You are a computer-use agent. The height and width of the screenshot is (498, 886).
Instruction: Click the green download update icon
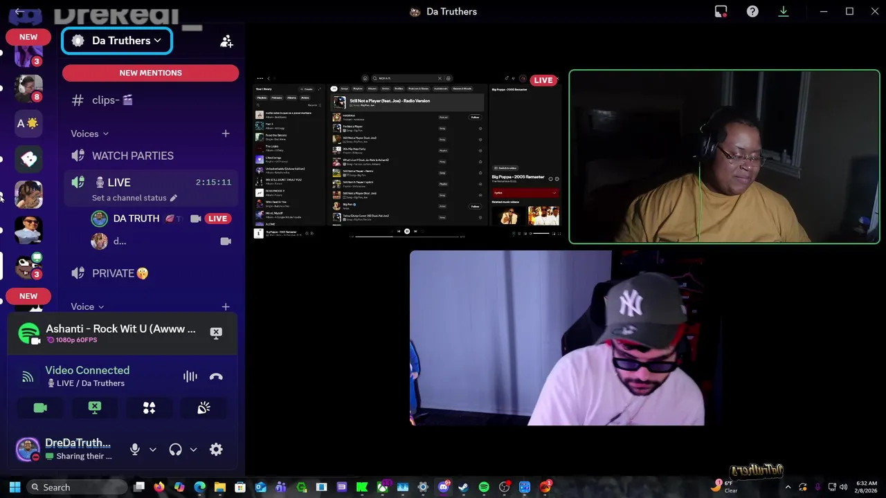coord(784,11)
